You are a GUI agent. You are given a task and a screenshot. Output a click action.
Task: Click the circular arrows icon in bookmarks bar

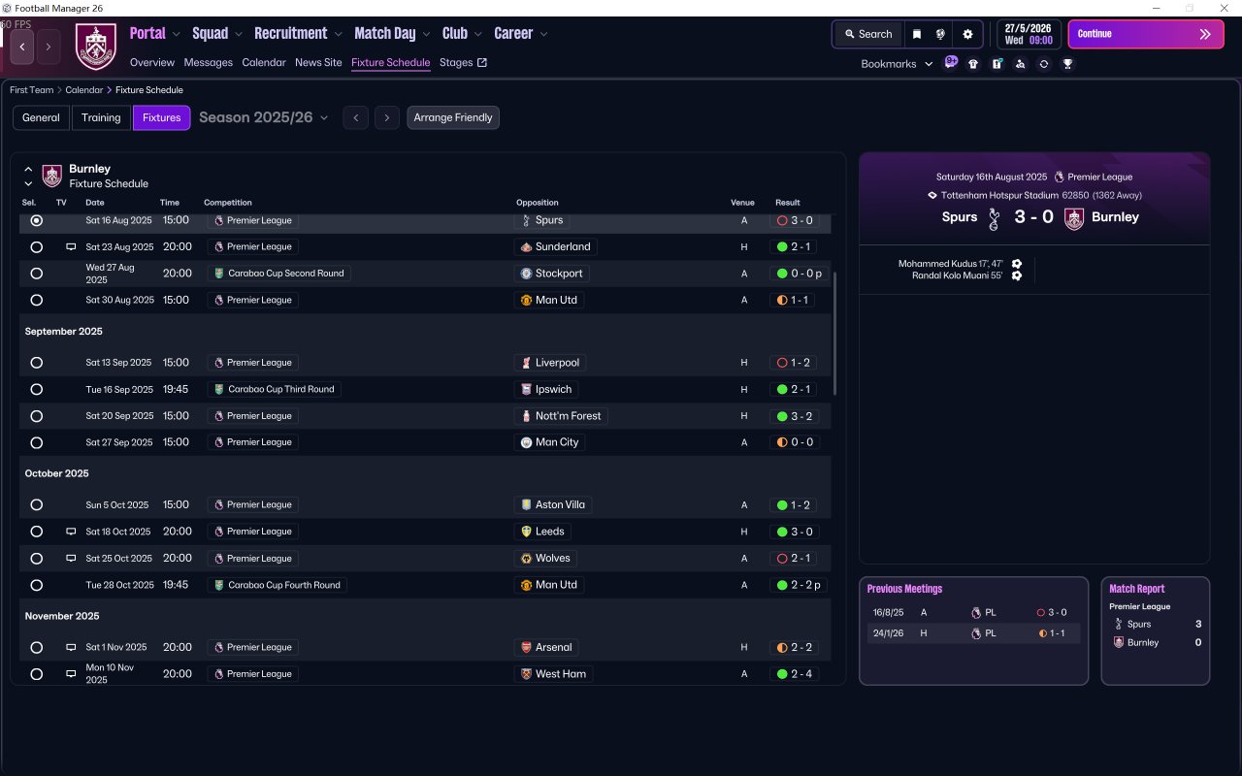(1044, 64)
